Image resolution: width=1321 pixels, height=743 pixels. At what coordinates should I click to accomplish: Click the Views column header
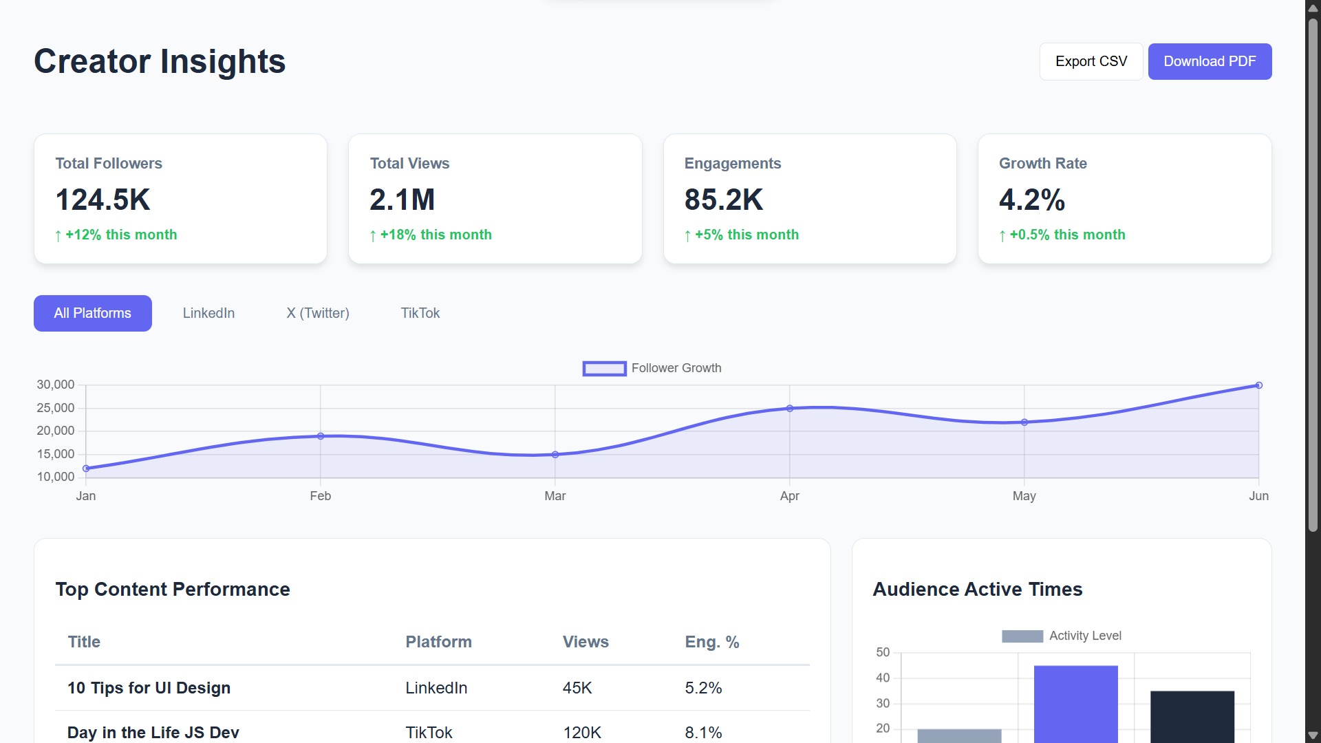pos(586,642)
